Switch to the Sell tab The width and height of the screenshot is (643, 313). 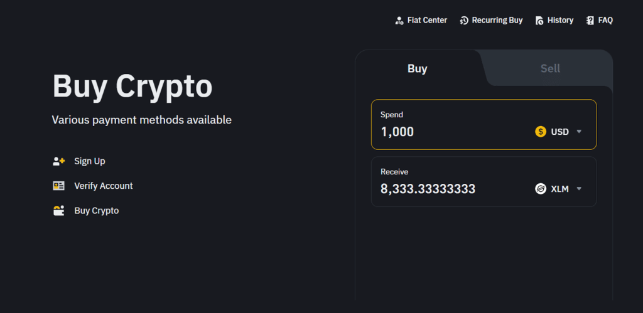(x=550, y=68)
